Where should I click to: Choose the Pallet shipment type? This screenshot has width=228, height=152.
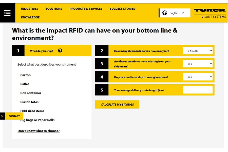25,84
